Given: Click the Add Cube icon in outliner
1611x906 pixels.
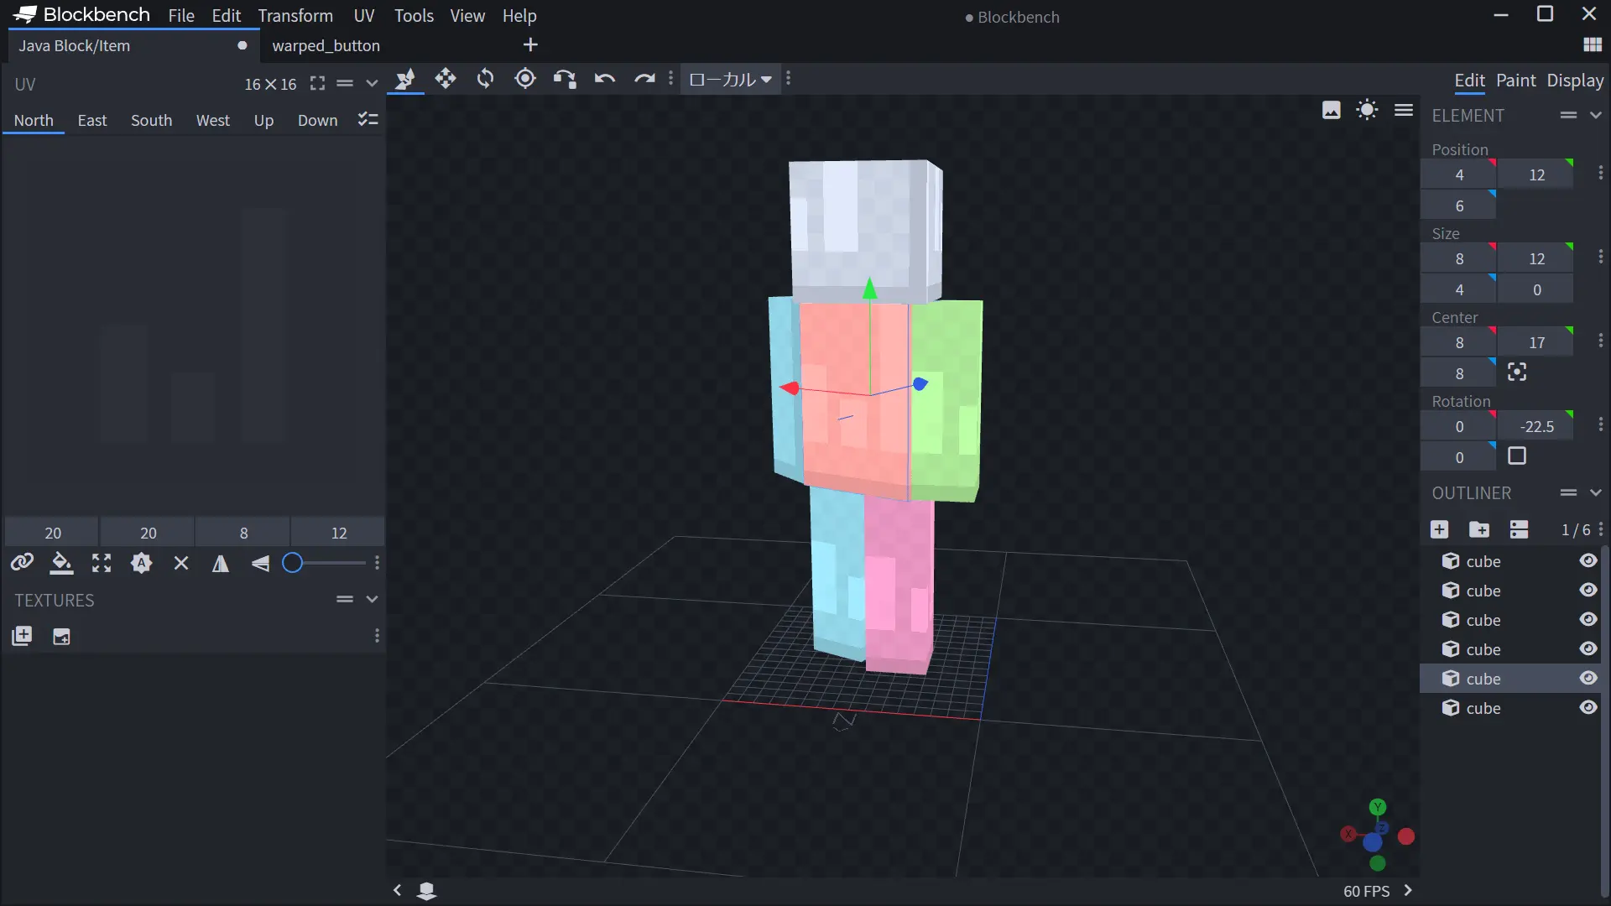Looking at the screenshot, I should 1439,529.
